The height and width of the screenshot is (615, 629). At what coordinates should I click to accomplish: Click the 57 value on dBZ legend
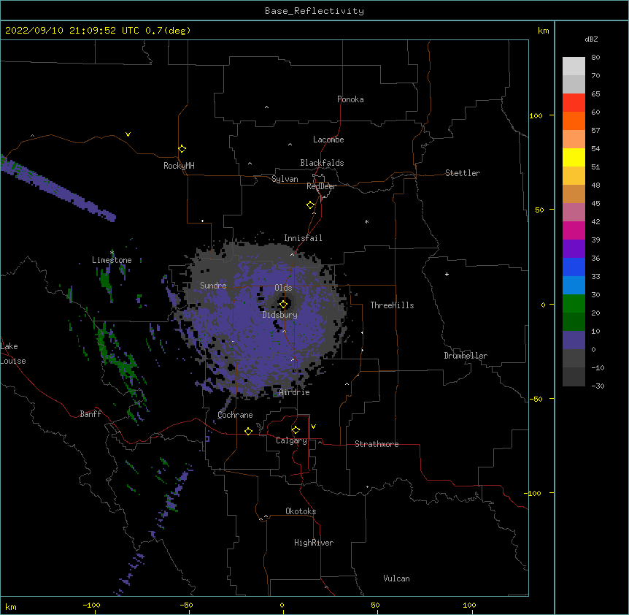pyautogui.click(x=595, y=131)
